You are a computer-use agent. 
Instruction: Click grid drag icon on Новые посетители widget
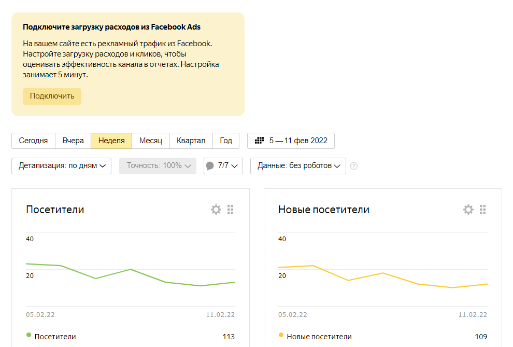click(483, 210)
